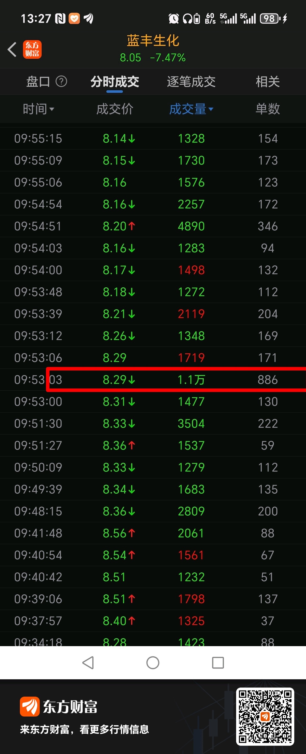
Task: Tap the question mark help icon beside 盘口
Action: pyautogui.click(x=61, y=81)
